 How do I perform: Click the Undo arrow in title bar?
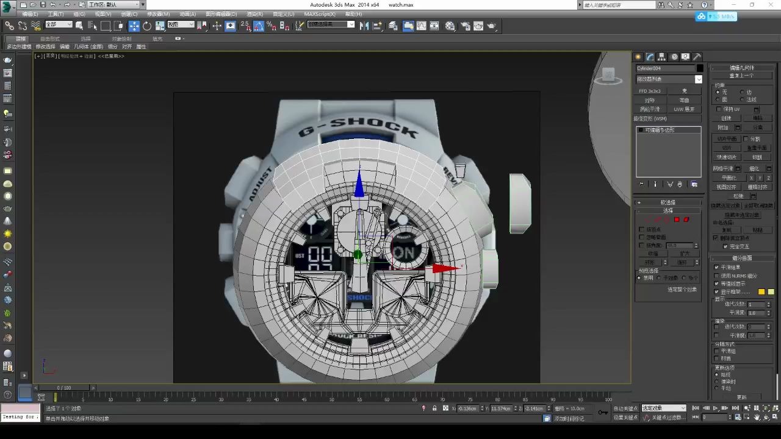(x=52, y=4)
